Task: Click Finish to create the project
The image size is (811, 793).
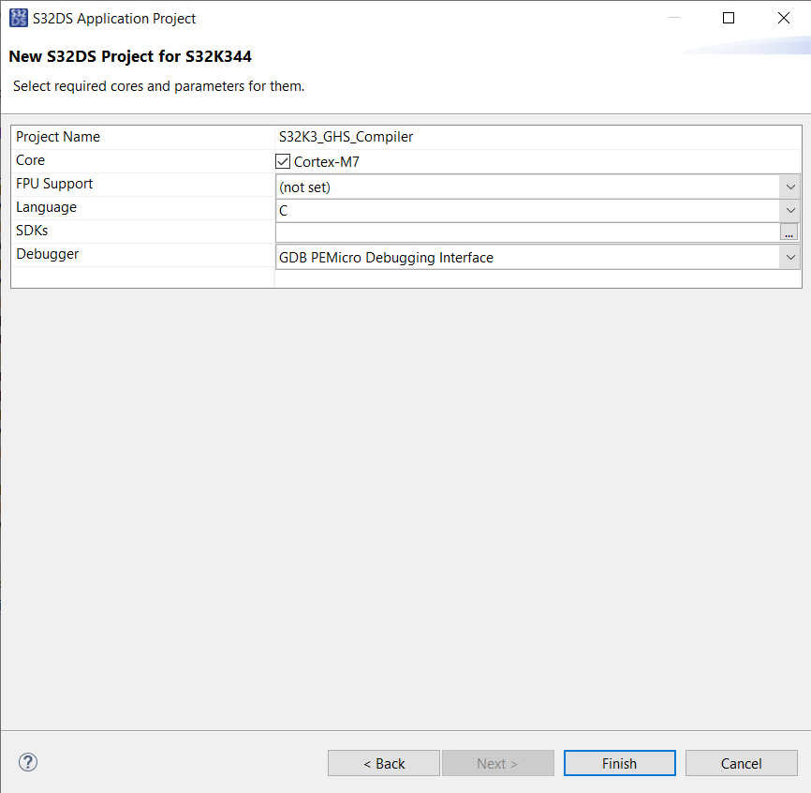Action: click(x=619, y=762)
